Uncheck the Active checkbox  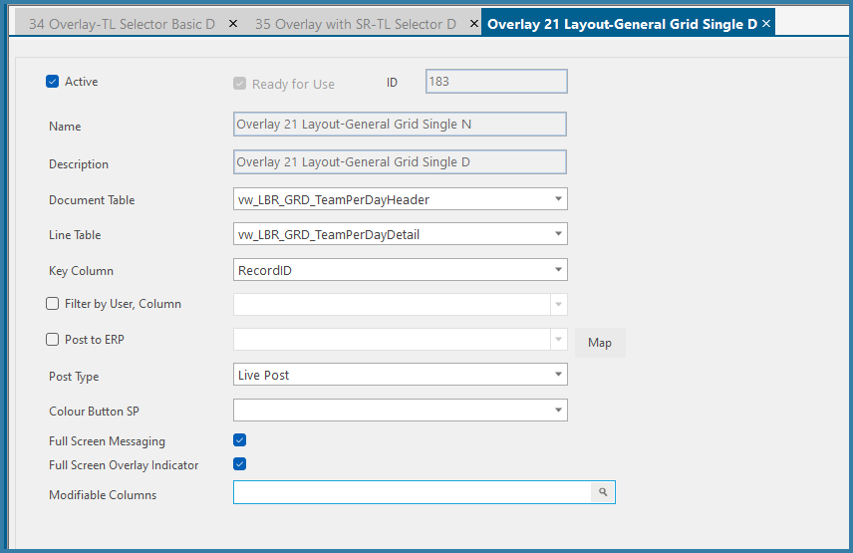pos(52,82)
